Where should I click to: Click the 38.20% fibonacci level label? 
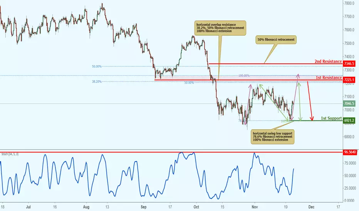(97, 81)
